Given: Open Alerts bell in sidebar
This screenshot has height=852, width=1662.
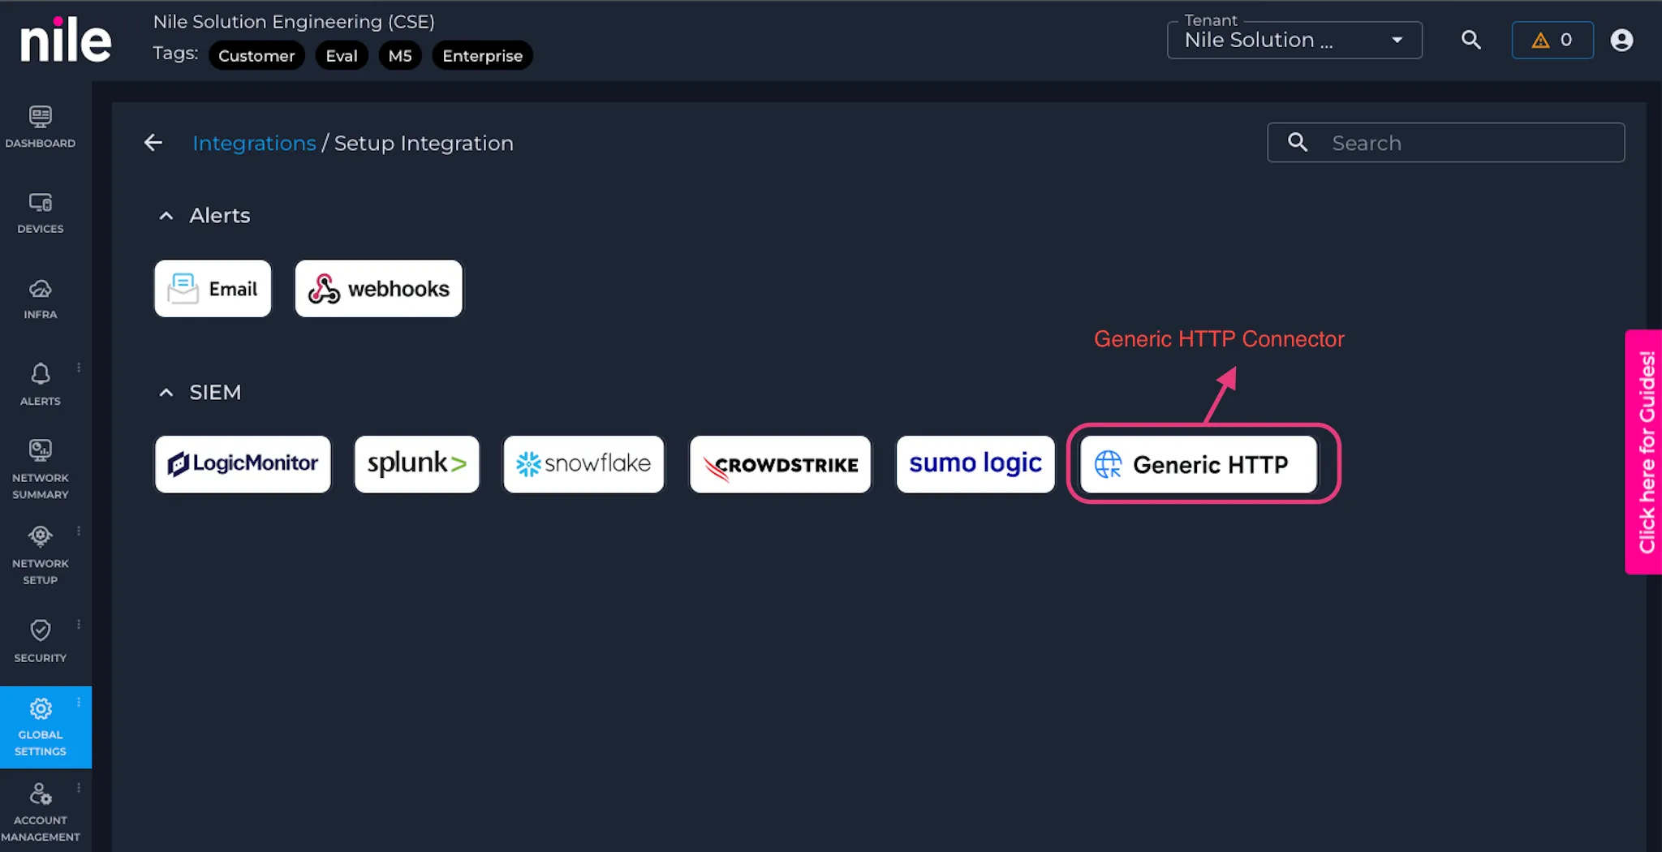Looking at the screenshot, I should point(41,385).
